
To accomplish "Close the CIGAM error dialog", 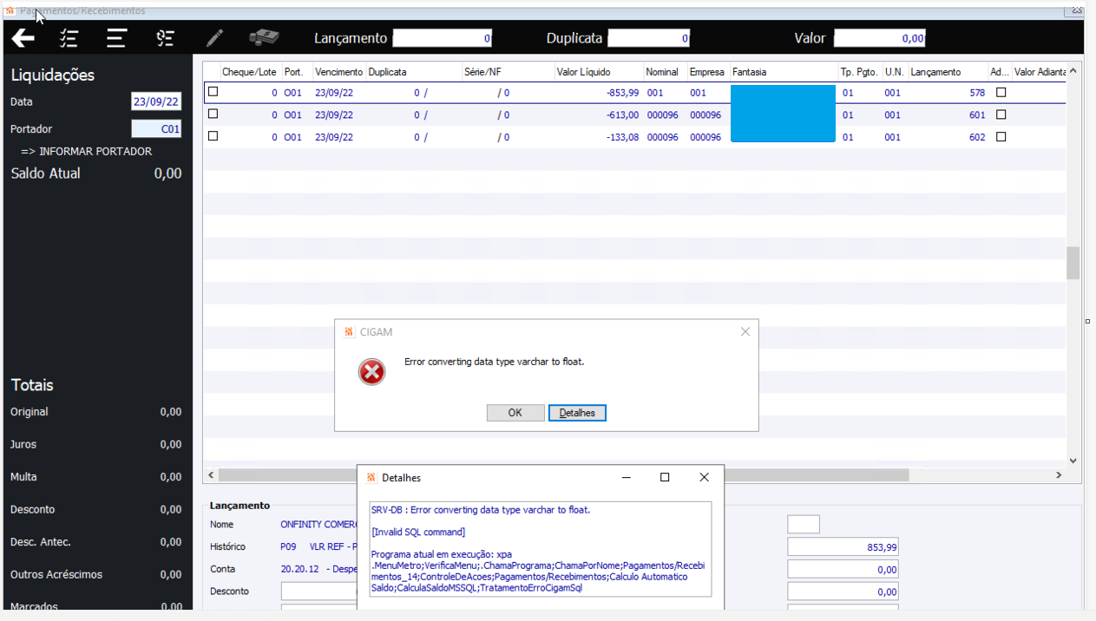I will pyautogui.click(x=745, y=331).
